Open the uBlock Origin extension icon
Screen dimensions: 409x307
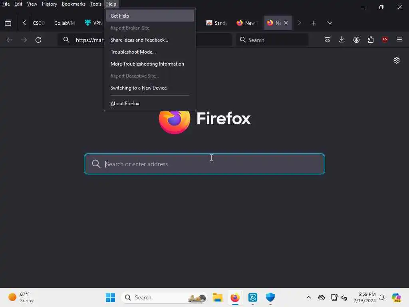(385, 40)
